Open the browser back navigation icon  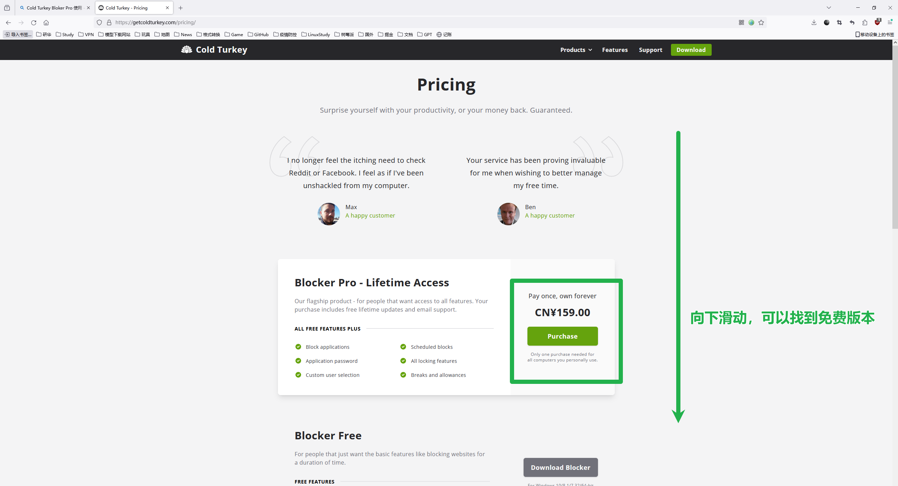[x=8, y=22]
